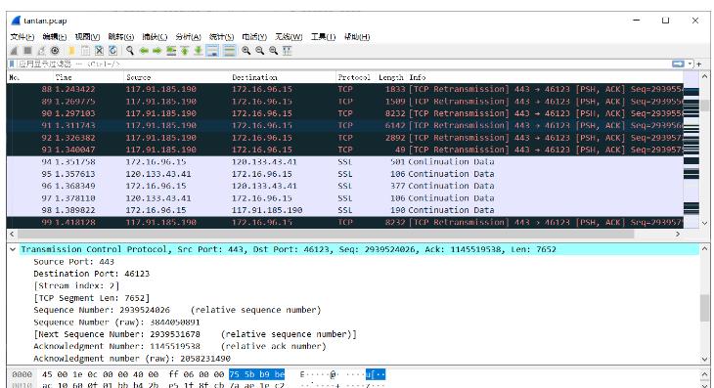Select Destination Port: 46123 detail line
Viewport: 714px width, 388px height.
pyautogui.click(x=92, y=274)
